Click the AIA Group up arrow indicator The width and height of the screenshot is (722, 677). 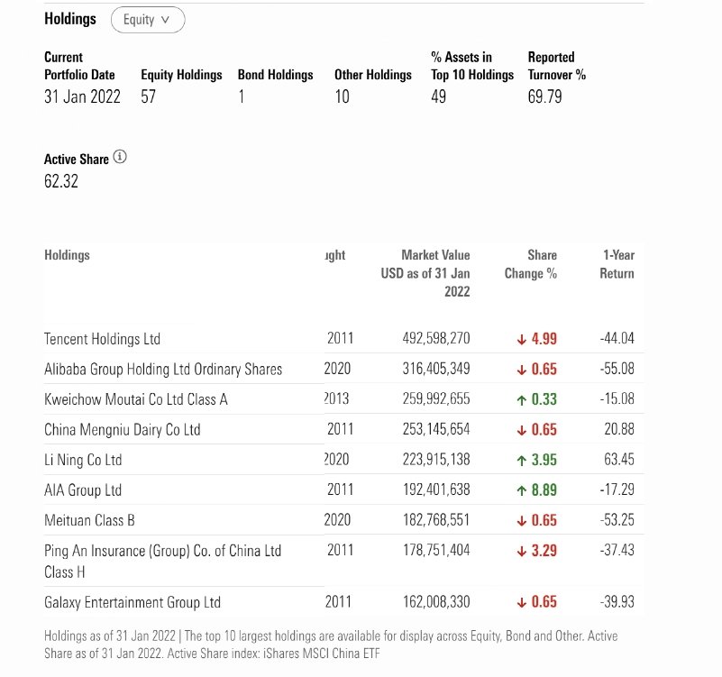coord(521,491)
